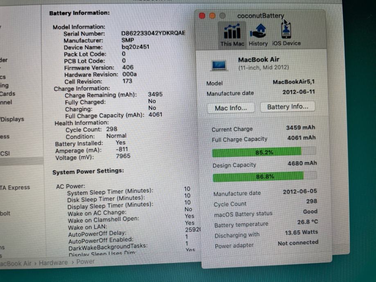376x282 pixels.
Task: Click Full Charge Capacity value 4061 in System Information
Action: (x=155, y=114)
